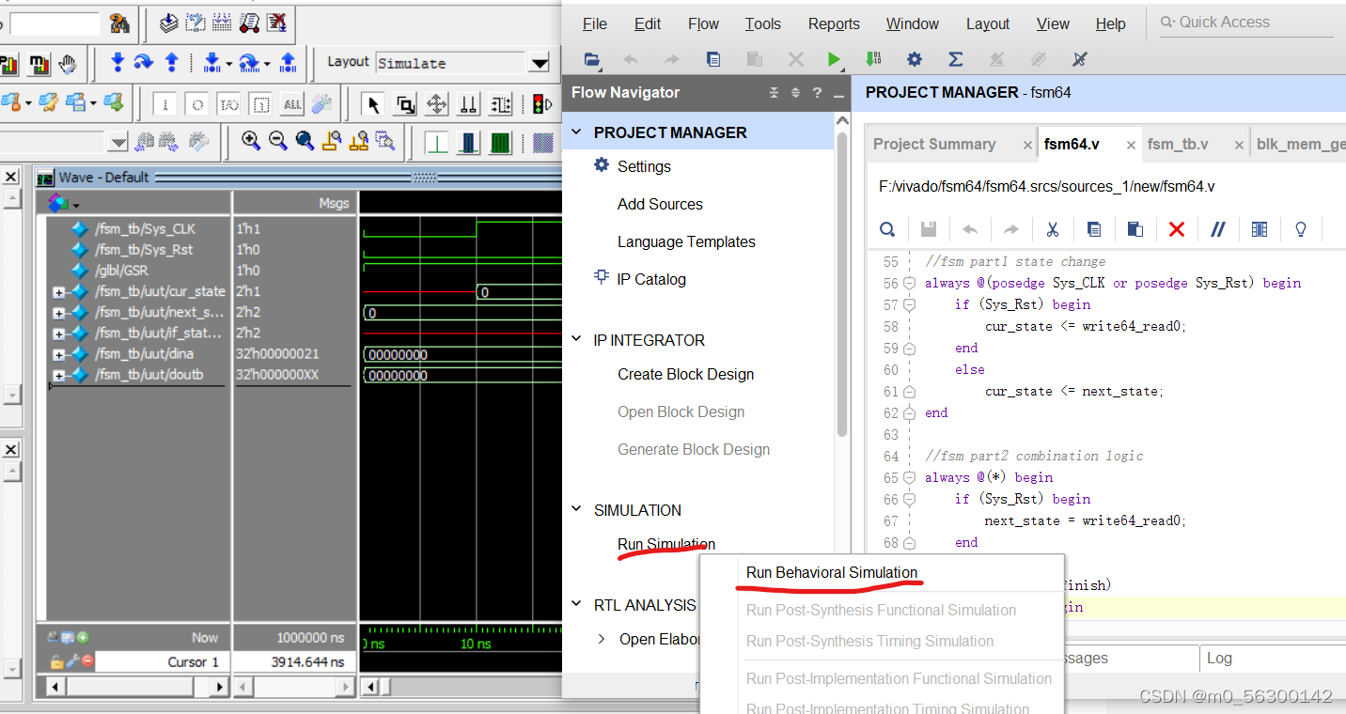Click the Flow Navigator help question mark

(817, 92)
